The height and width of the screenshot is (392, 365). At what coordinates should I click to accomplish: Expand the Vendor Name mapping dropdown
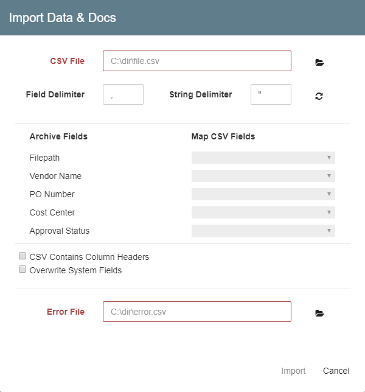click(x=263, y=176)
